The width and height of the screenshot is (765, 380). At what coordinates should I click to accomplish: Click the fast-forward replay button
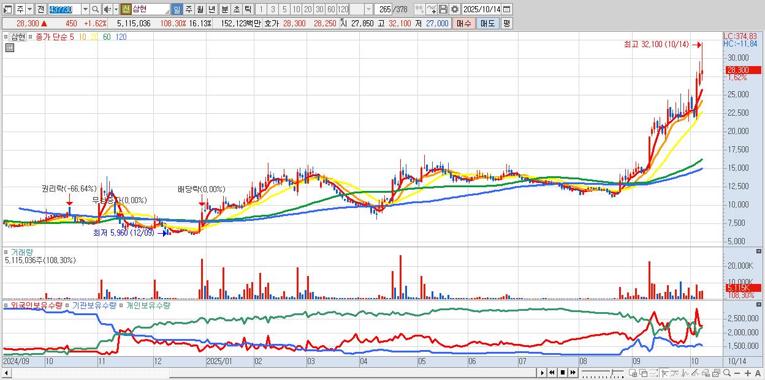[573, 373]
